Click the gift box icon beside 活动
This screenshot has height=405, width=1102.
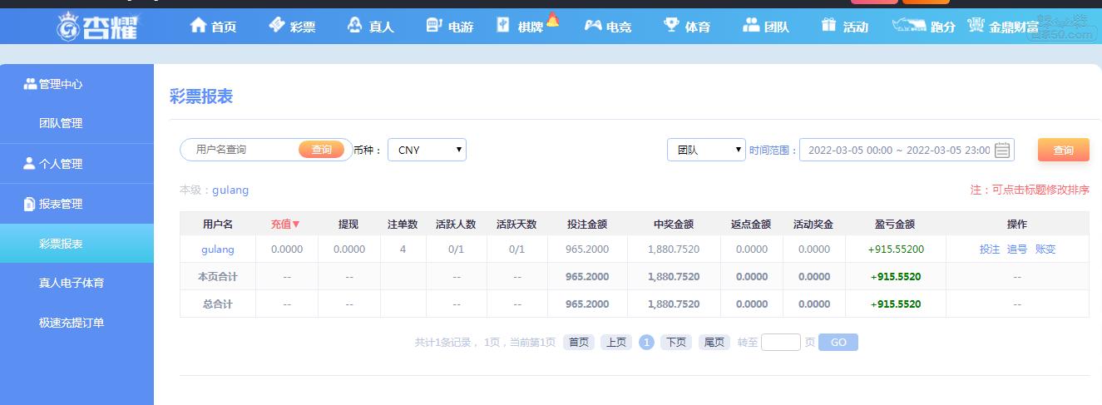(828, 25)
